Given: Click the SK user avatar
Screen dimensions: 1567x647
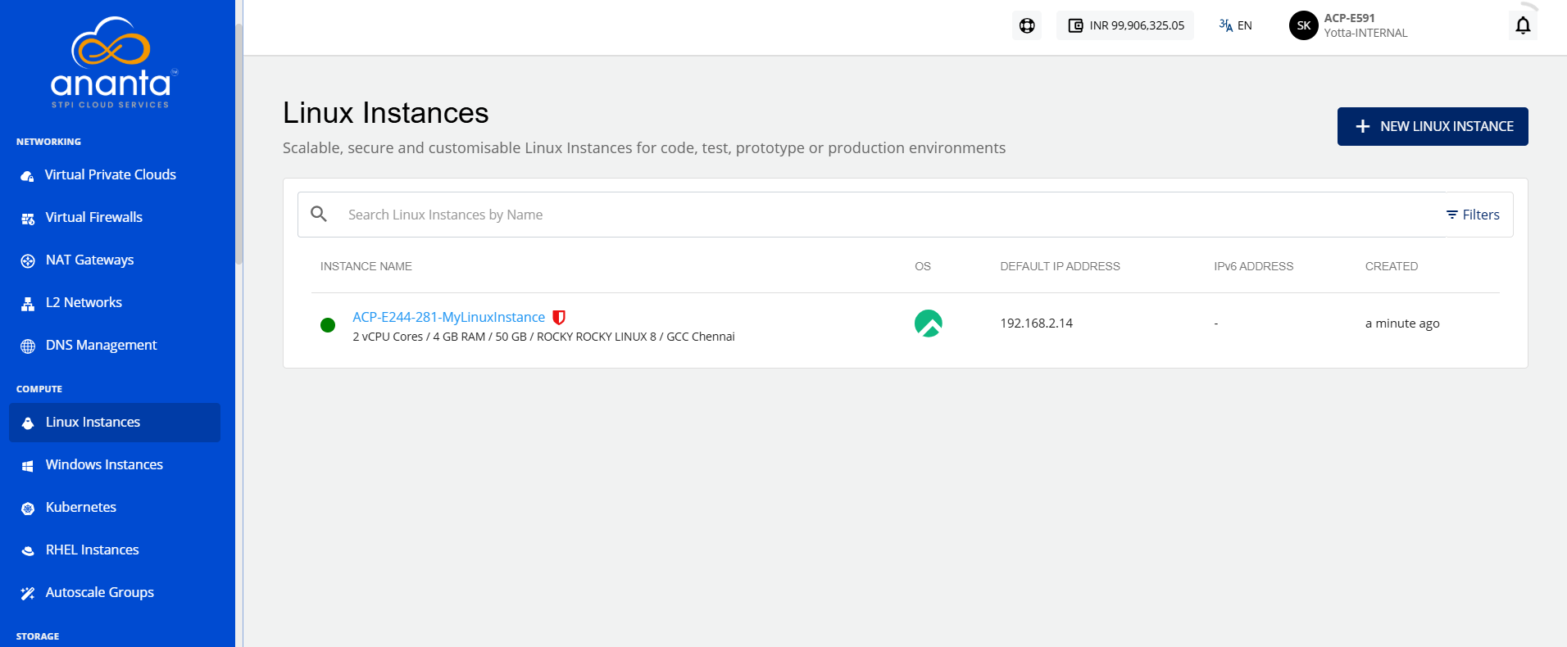Looking at the screenshot, I should pos(1303,25).
